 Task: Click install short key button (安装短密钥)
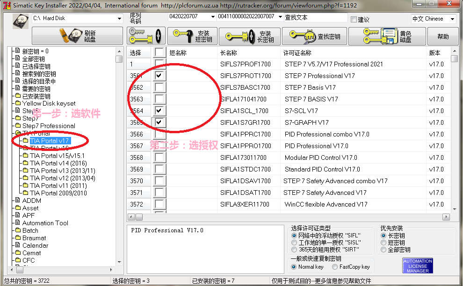193,36
